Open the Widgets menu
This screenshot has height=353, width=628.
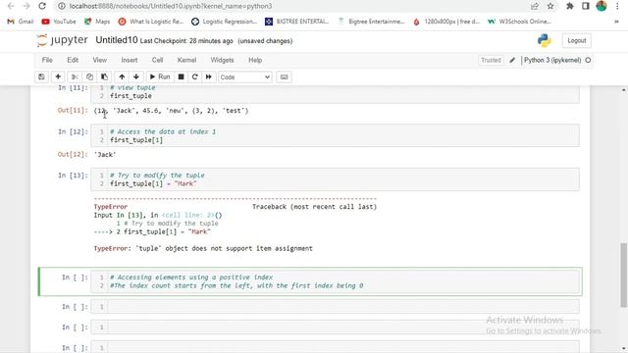pyautogui.click(x=222, y=60)
